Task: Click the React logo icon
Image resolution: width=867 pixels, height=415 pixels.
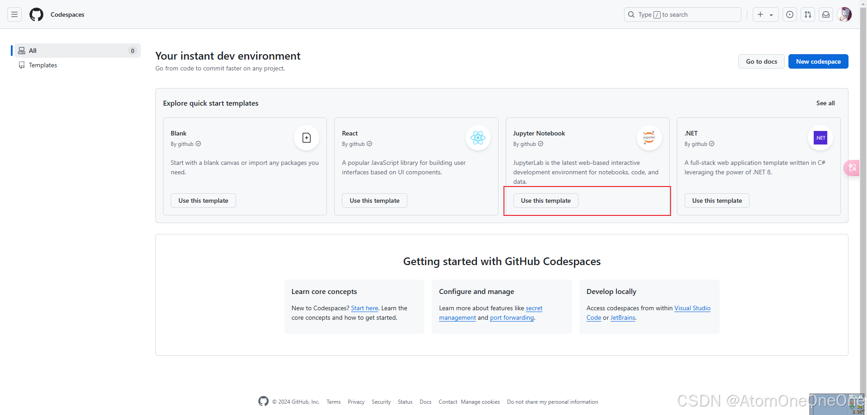Action: tap(478, 138)
